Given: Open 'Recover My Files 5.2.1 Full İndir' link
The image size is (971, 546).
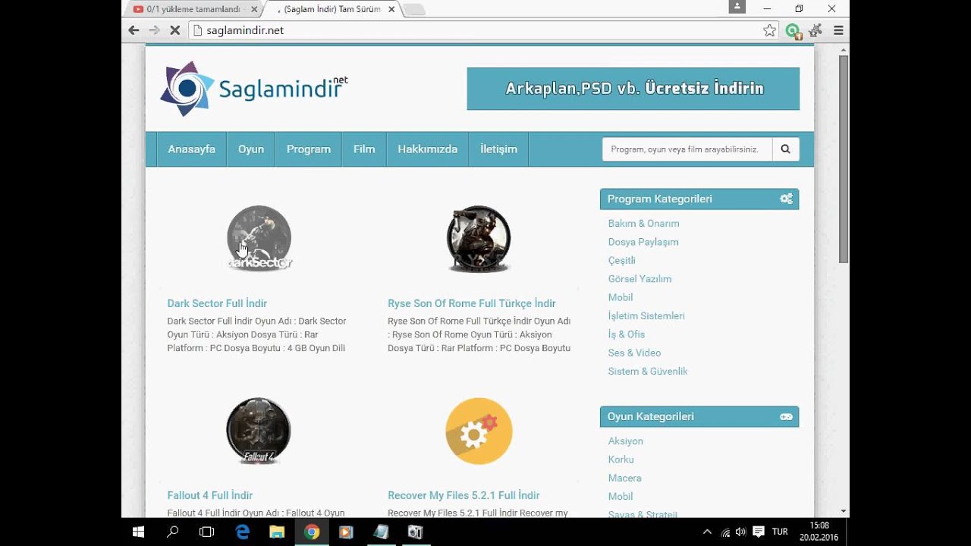Looking at the screenshot, I should 464,495.
